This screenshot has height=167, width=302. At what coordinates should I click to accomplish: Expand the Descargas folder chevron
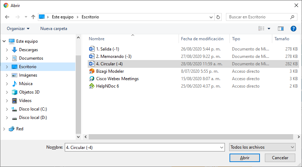coord(7,50)
